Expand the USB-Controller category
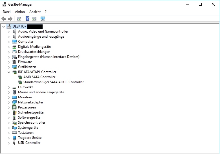The height and width of the screenshot is (154, 220). tap(9, 143)
